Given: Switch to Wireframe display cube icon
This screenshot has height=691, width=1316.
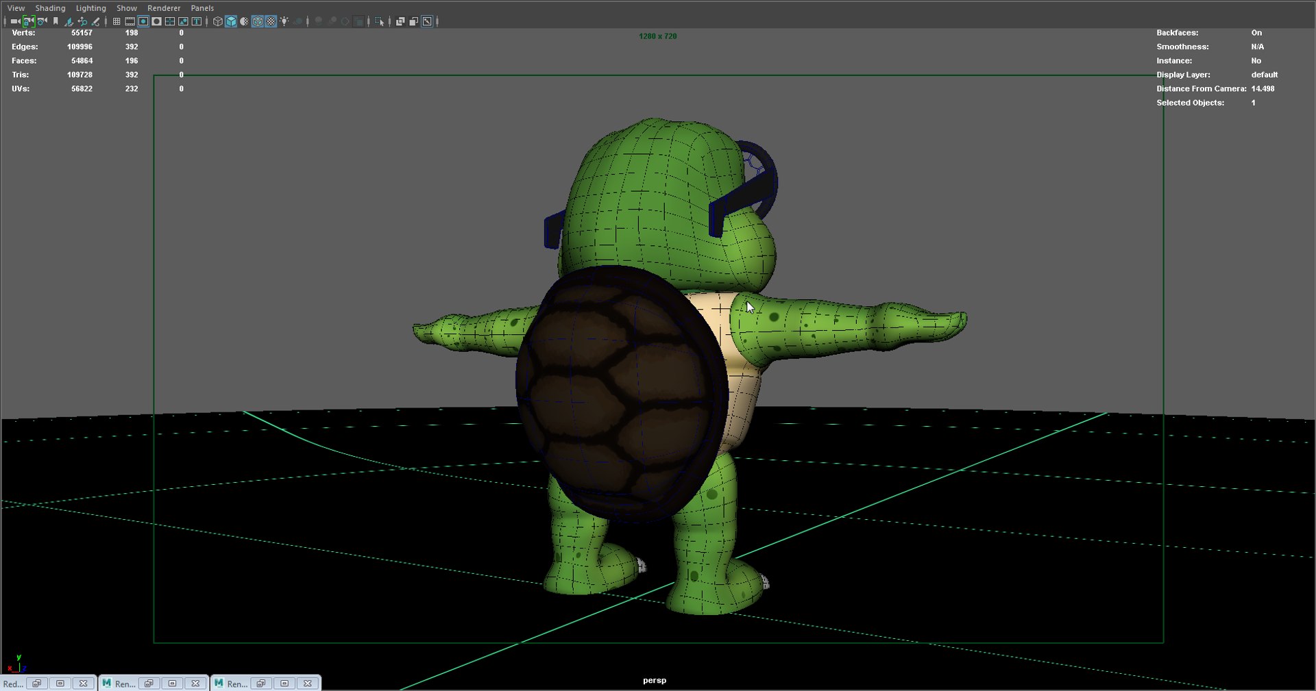Looking at the screenshot, I should pyautogui.click(x=218, y=21).
